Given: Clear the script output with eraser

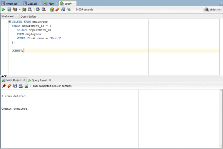Looking at the screenshot, I should pos(9,86).
